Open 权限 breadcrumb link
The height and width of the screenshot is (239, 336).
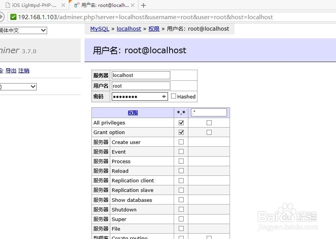154,29
